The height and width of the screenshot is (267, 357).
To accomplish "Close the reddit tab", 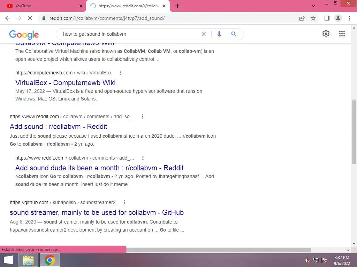I will pos(164,6).
